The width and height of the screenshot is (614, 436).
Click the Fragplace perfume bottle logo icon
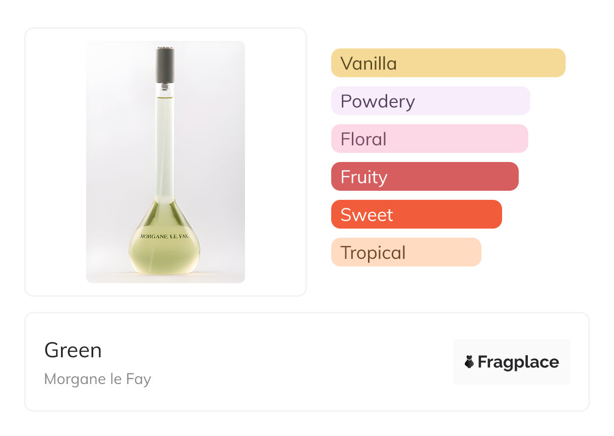469,362
